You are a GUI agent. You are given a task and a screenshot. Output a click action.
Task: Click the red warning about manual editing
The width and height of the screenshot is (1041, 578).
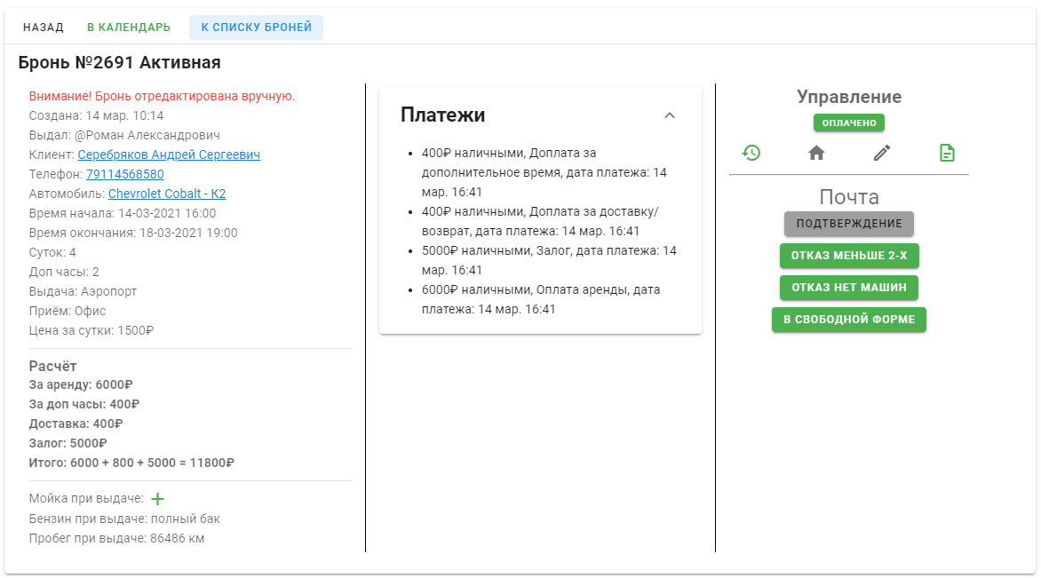pos(162,96)
